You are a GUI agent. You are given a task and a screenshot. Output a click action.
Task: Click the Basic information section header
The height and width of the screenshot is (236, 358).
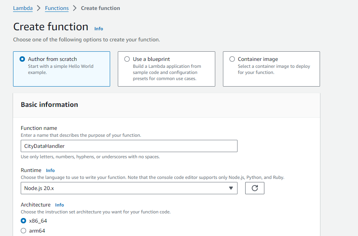50,105
